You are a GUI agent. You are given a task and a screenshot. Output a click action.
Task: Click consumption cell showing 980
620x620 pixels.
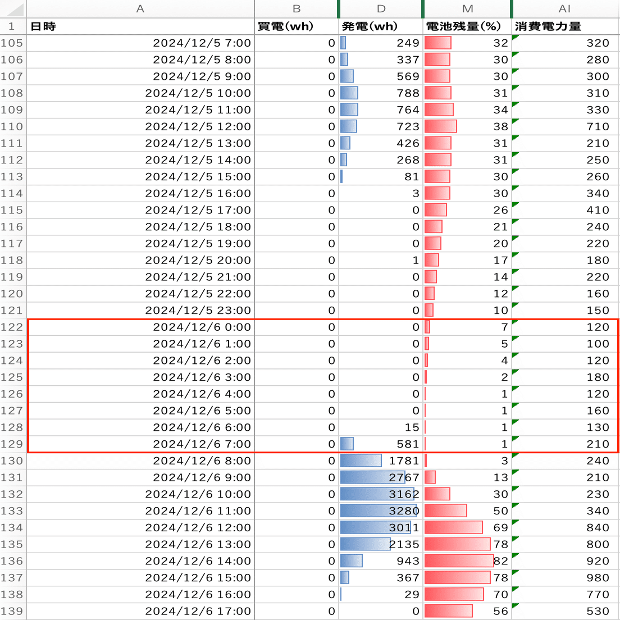point(566,578)
